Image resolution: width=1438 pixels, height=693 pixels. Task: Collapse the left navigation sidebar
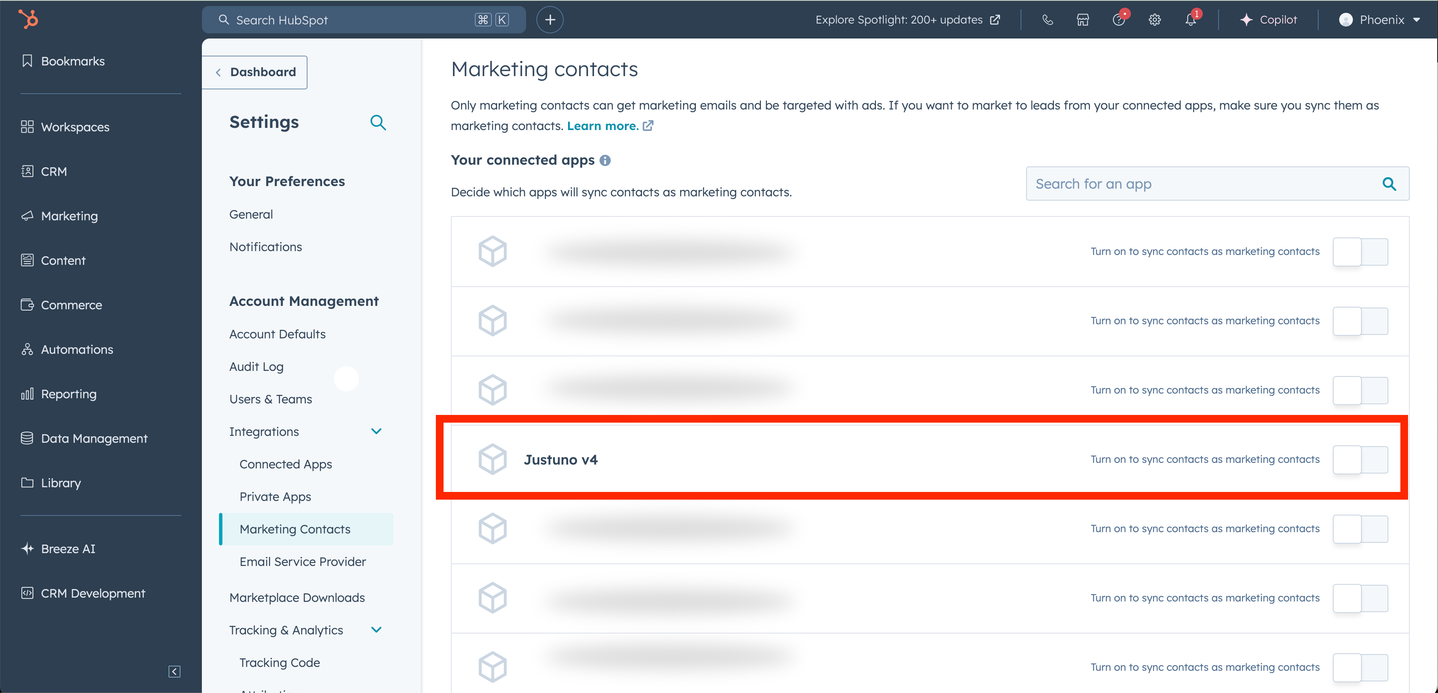click(174, 671)
